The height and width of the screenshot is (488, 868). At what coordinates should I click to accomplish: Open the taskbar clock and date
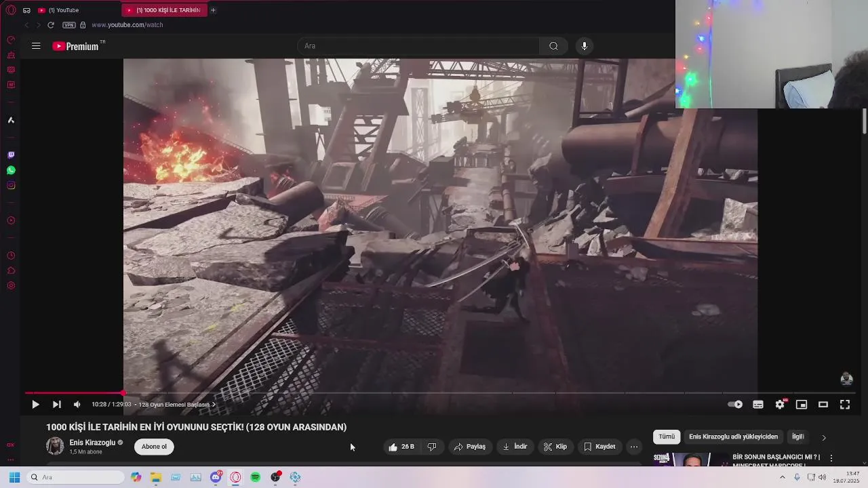coord(847,477)
